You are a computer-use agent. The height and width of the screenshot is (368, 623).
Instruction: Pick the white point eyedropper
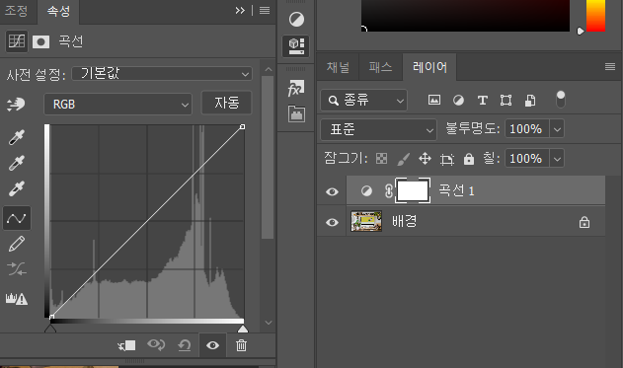[16, 188]
